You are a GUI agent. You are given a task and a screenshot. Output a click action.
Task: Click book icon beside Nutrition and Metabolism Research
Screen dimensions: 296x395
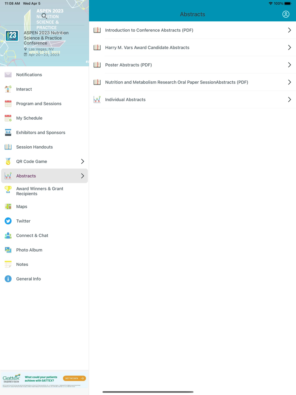[97, 82]
